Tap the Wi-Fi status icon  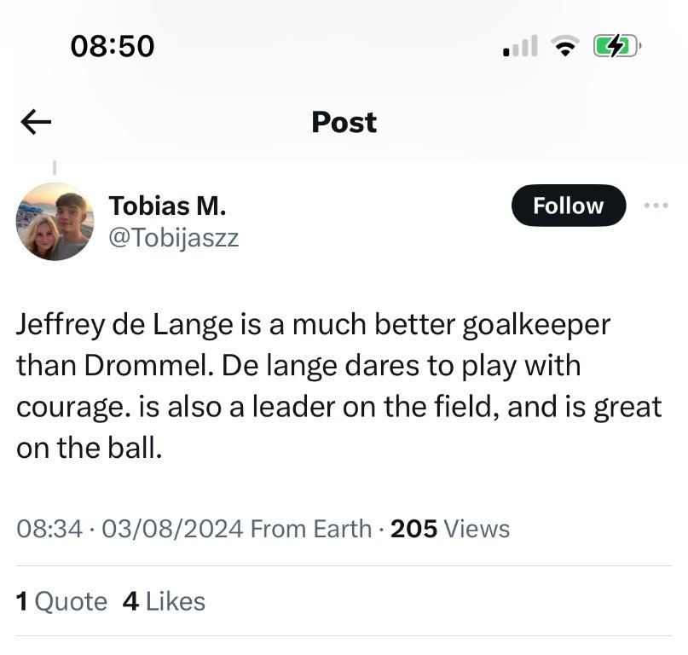click(564, 47)
